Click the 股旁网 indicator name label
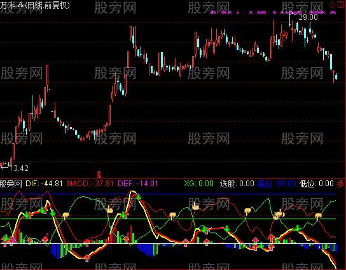The image size is (346, 270). tap(11, 184)
